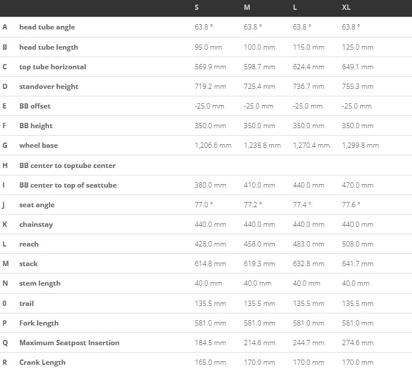This screenshot has width=412, height=374.
Task: Select the 'top tube horizontal' row label
Action: (53, 67)
